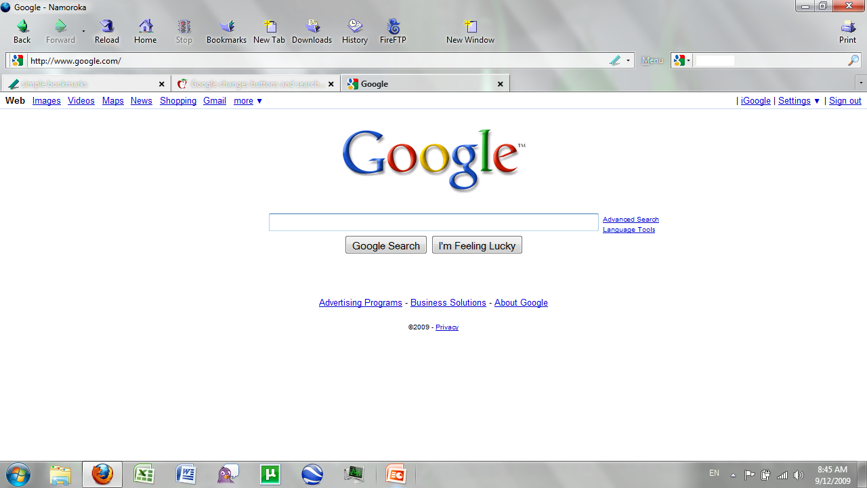Expand the address bar dropdown arrow
This screenshot has width=867, height=488.
(x=628, y=60)
